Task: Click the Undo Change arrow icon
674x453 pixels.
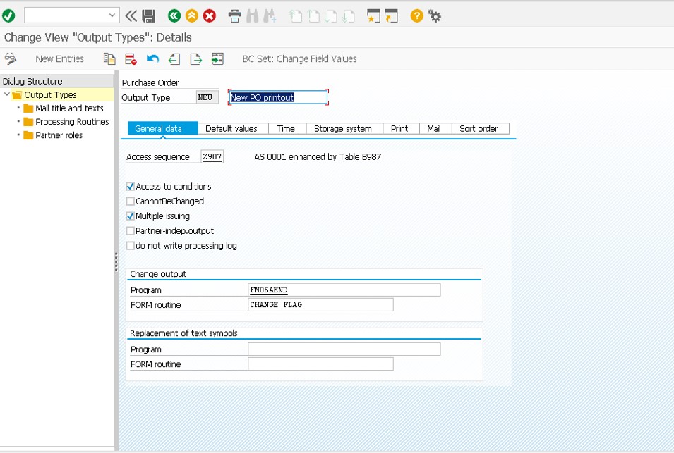Action: [152, 58]
